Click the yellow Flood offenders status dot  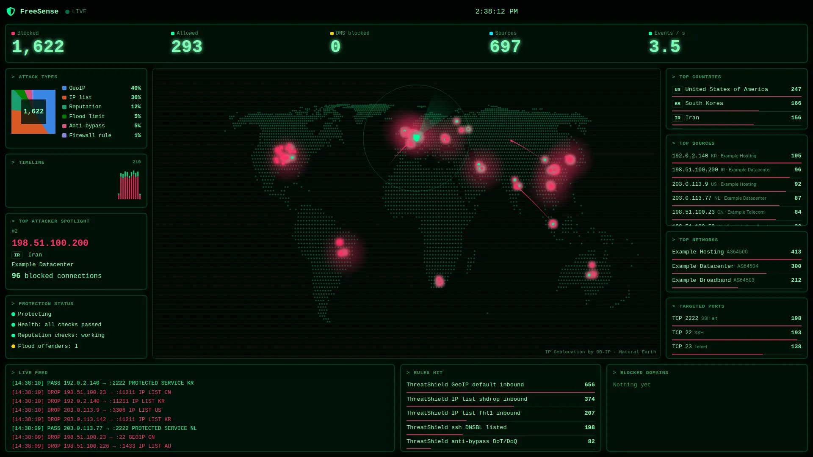pos(13,347)
